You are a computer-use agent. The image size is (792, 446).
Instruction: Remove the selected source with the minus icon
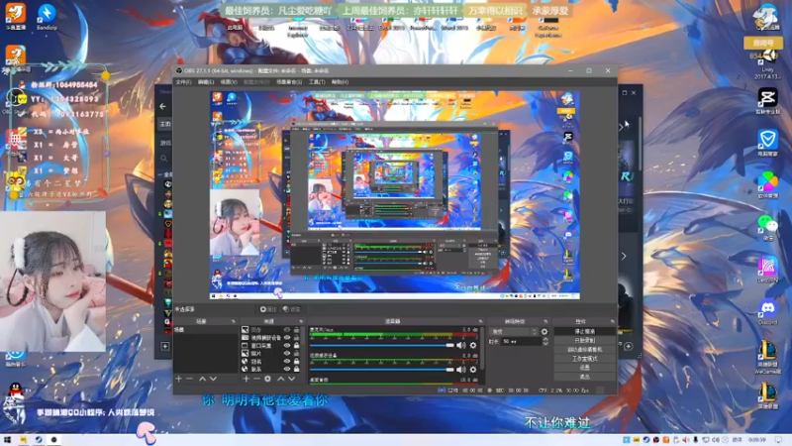pos(256,379)
